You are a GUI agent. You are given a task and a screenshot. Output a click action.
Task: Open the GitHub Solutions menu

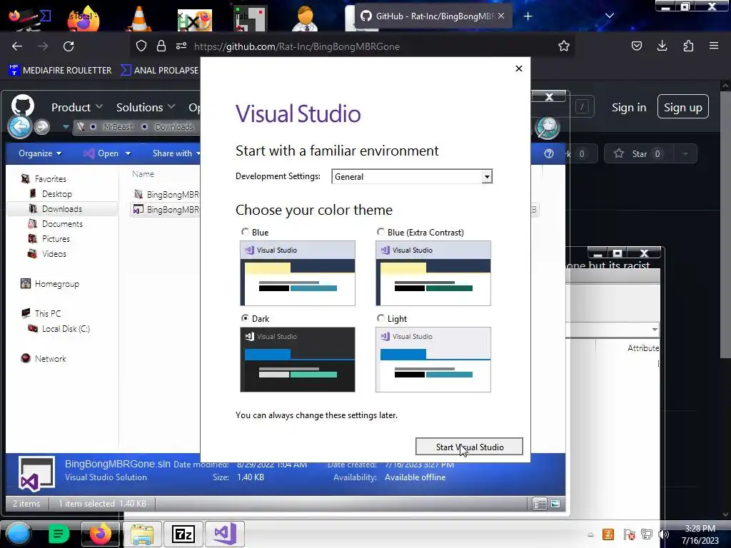[x=146, y=107]
